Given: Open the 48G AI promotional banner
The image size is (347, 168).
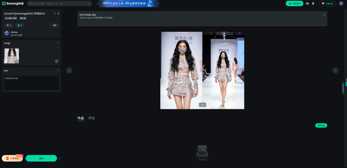Looking at the screenshot, I should 128,3.
